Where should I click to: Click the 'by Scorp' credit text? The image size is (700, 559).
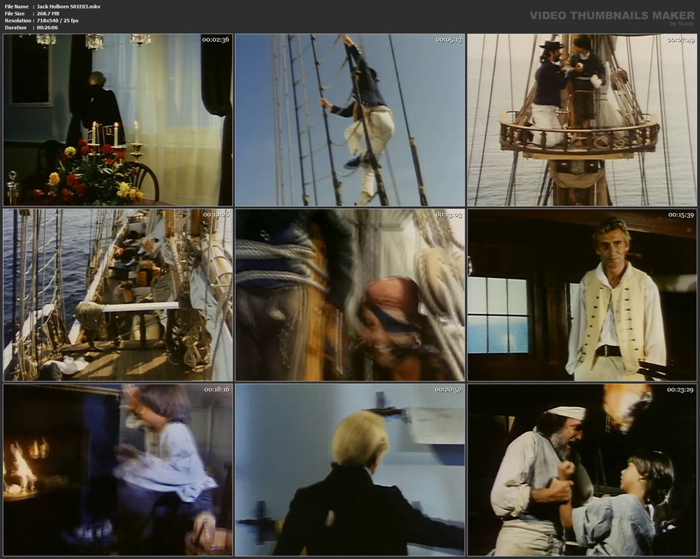[682, 24]
